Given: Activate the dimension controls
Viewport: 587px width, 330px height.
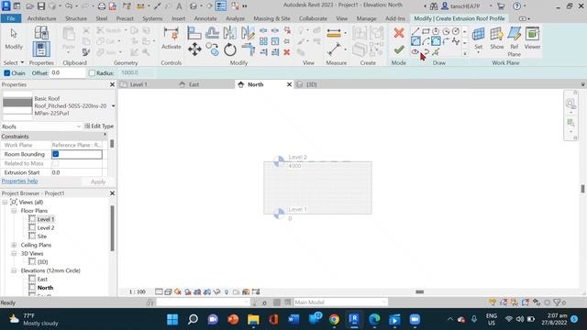Looking at the screenshot, I should tap(172, 38).
